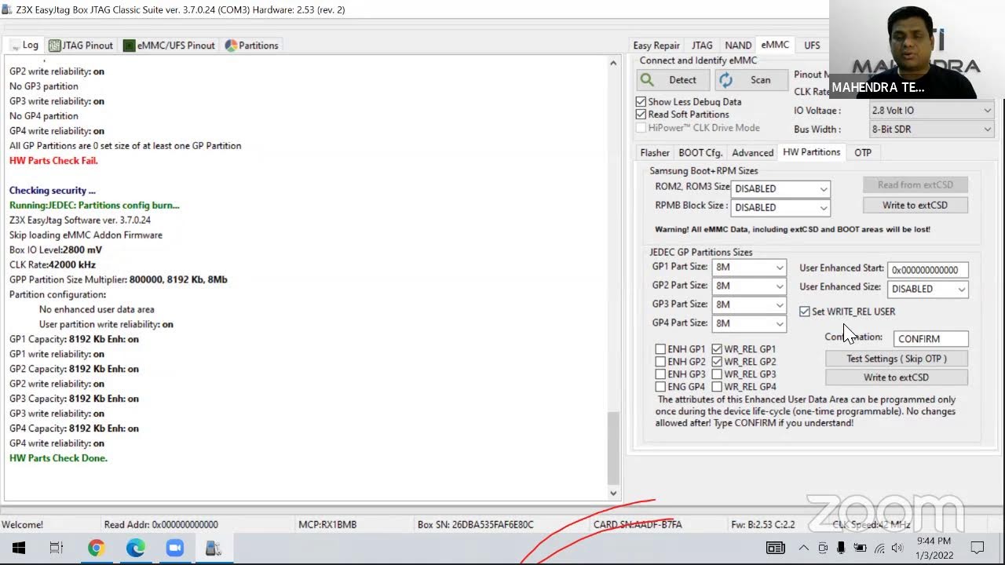Enable the ENH GP1 checkbox
This screenshot has height=565, width=1005.
(660, 349)
